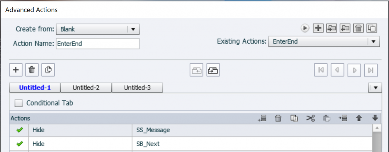The image size is (389, 152).
Task: Switch to the Untitled-2 tab
Action: point(86,88)
